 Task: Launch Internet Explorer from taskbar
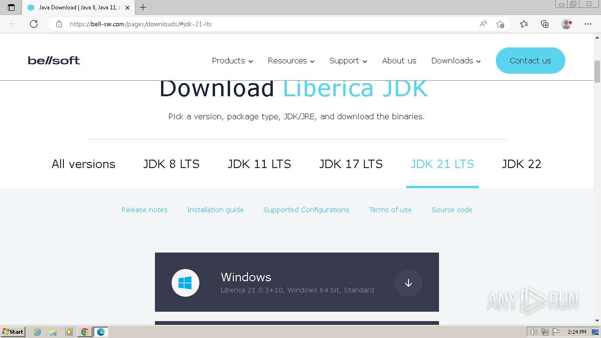click(x=38, y=332)
